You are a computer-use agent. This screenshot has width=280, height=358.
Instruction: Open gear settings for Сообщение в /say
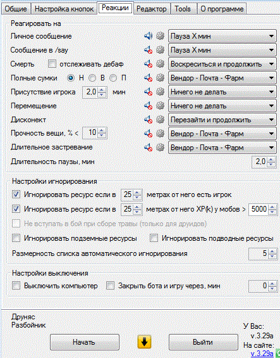click(x=160, y=50)
